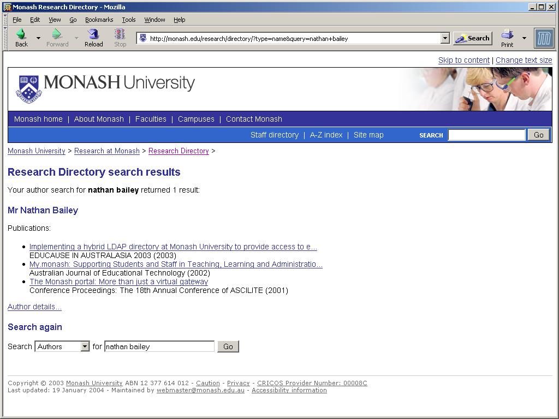This screenshot has width=559, height=419.
Task: Open the Contact Monash link
Action: [254, 119]
